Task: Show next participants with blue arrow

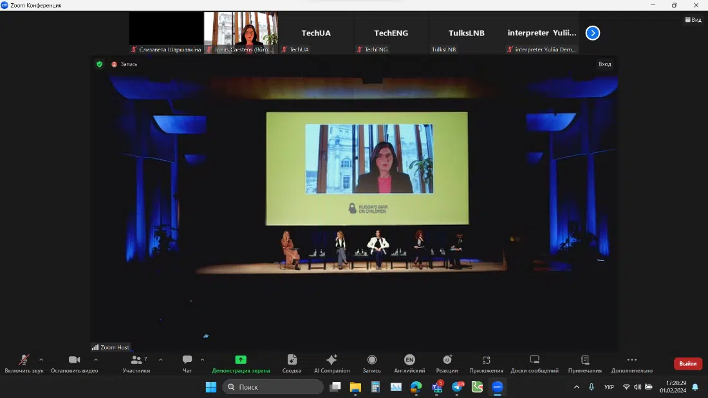Action: click(x=593, y=33)
